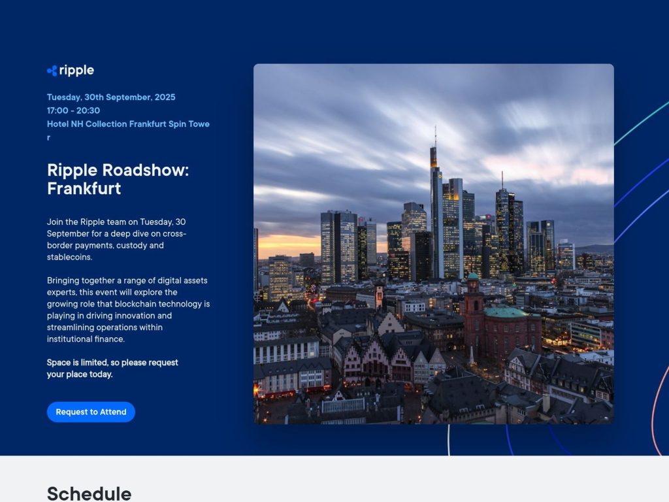Click the Frankfurt skyline photo
The height and width of the screenshot is (502, 669).
click(x=434, y=242)
